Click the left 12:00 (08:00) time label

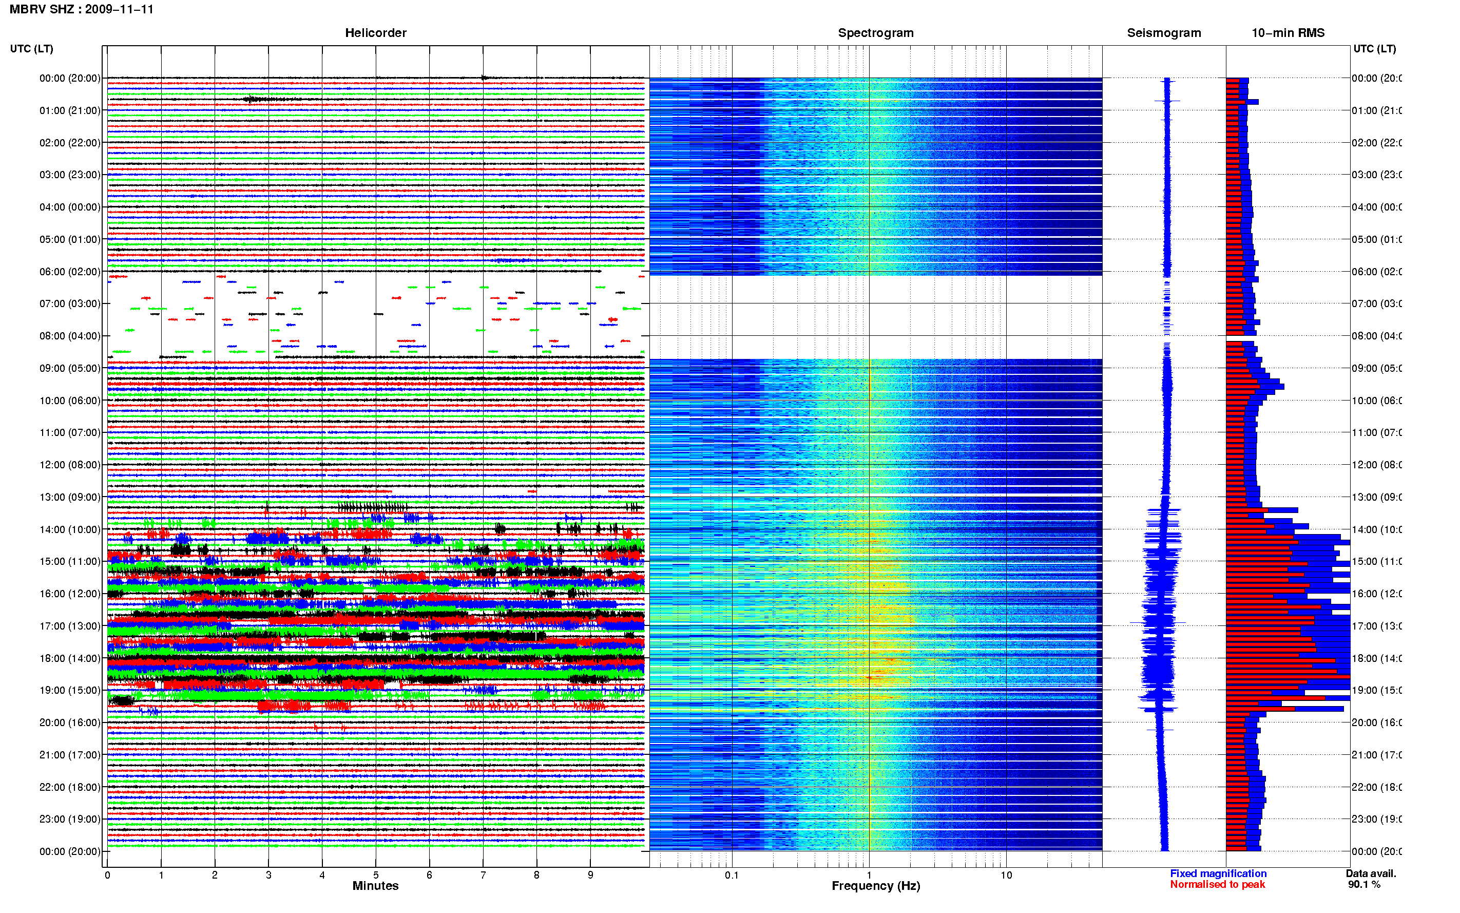coord(70,465)
